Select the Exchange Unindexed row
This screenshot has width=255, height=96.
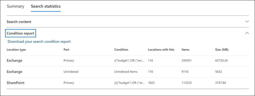[x=128, y=72]
